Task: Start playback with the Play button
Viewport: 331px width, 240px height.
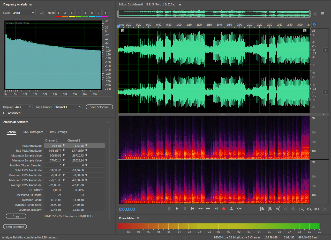Action: tap(177, 209)
